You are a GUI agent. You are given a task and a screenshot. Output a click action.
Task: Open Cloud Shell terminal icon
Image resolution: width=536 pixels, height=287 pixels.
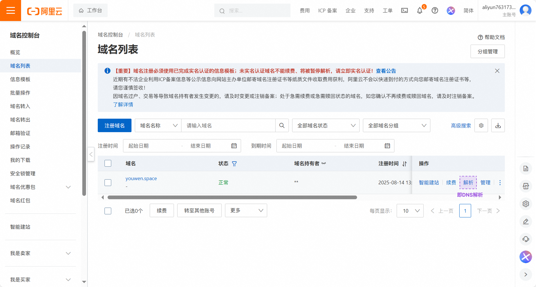(405, 11)
